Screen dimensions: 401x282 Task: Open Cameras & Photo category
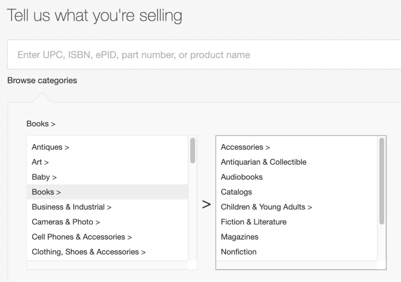click(107, 222)
